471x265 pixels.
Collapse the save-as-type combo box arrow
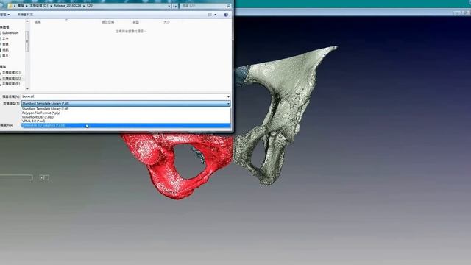click(x=228, y=103)
